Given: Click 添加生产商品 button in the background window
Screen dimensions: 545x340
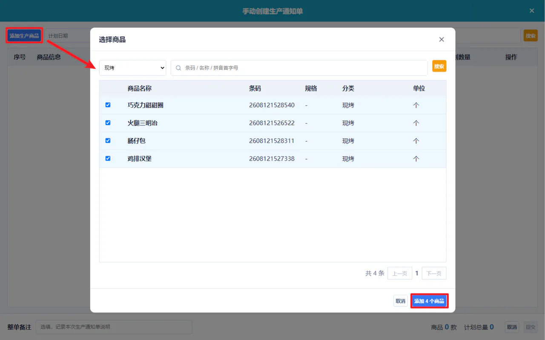Looking at the screenshot, I should click(x=24, y=36).
